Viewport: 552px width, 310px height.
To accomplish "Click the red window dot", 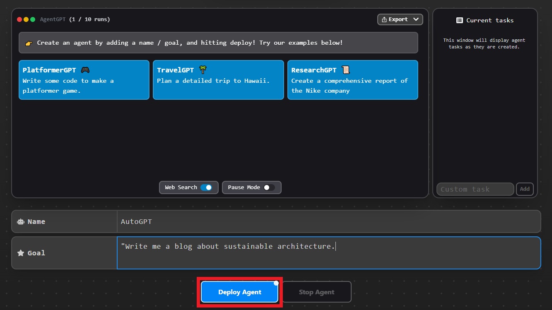I will tap(19, 19).
